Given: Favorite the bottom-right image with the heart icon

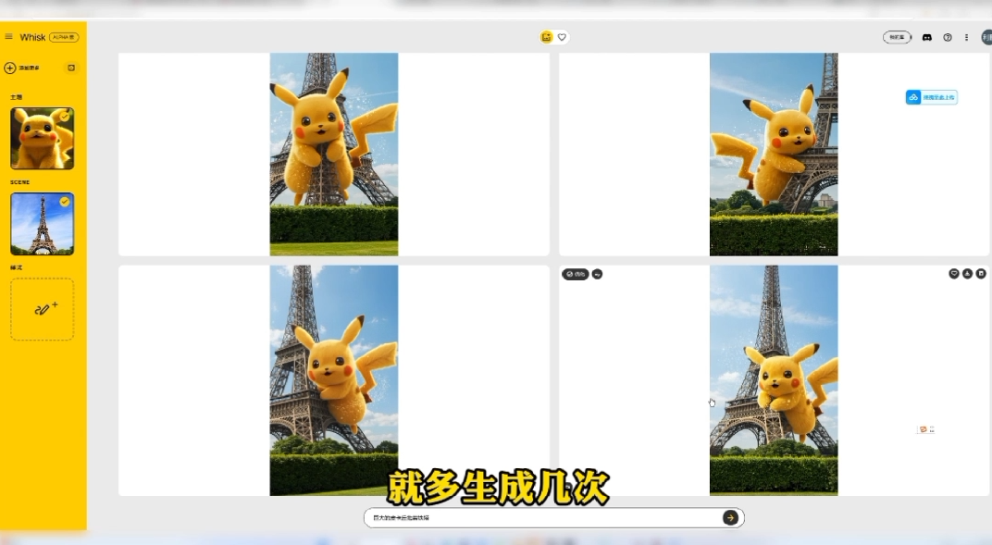Looking at the screenshot, I should tap(954, 274).
